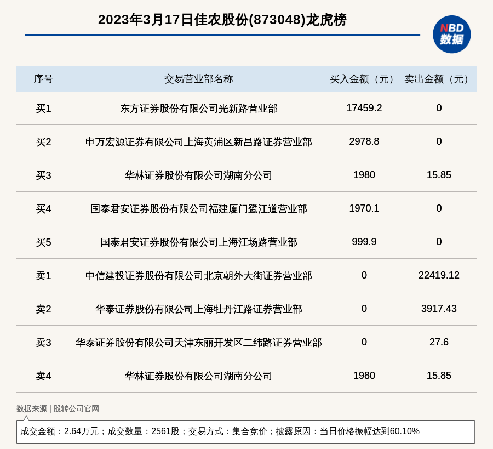Select the 买1 row label
The width and height of the screenshot is (493, 449).
point(43,109)
